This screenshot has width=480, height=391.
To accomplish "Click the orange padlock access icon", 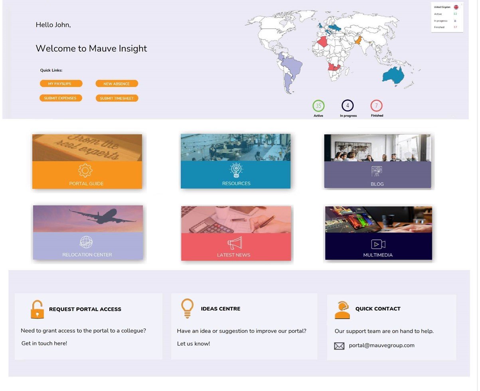I will pyautogui.click(x=37, y=309).
